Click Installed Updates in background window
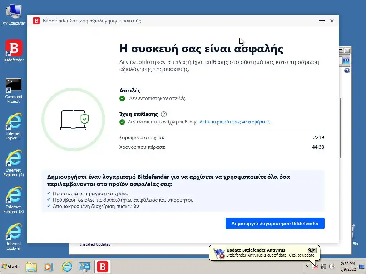The height and width of the screenshot is (274, 366). click(95, 244)
